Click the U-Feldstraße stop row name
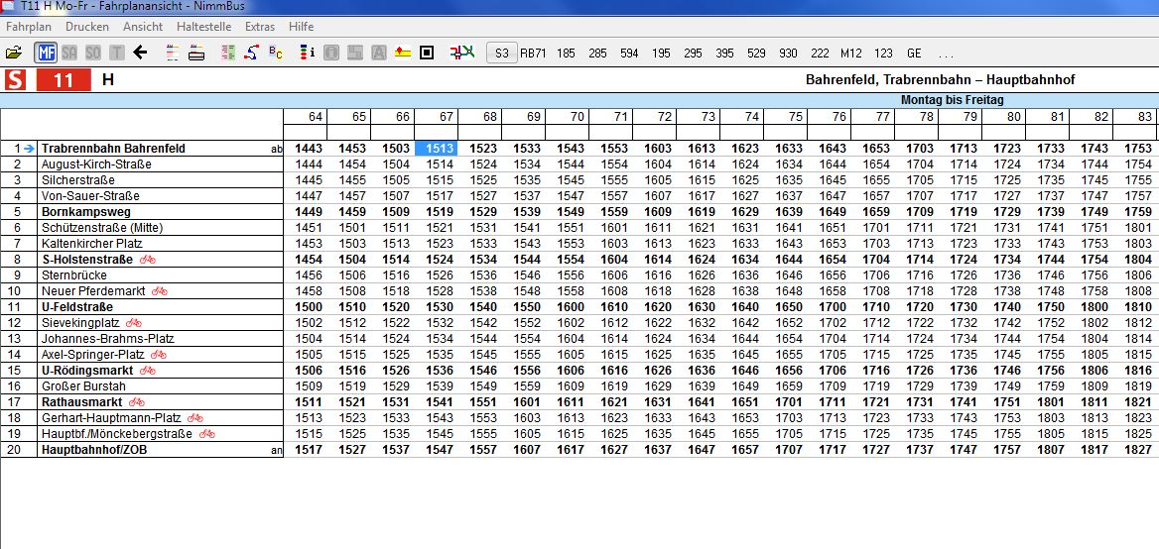Viewport: 1159px width, 549px height. coord(77,307)
